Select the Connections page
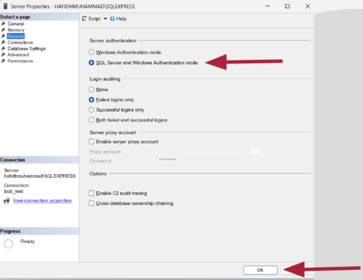Screen dimensions: 363x280 pos(20,42)
